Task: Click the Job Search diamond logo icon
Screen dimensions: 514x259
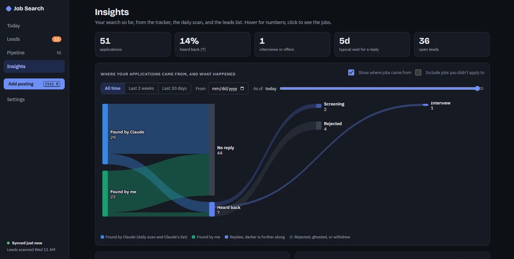Action: (x=9, y=9)
